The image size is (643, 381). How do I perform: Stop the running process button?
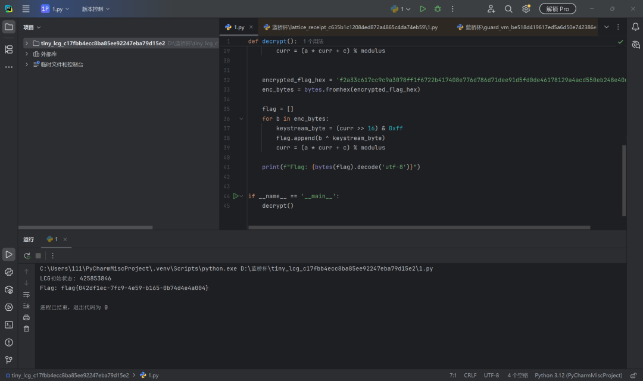point(38,256)
